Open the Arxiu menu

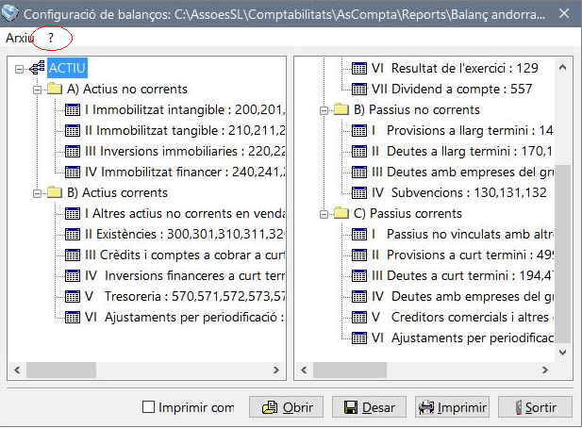pyautogui.click(x=19, y=38)
